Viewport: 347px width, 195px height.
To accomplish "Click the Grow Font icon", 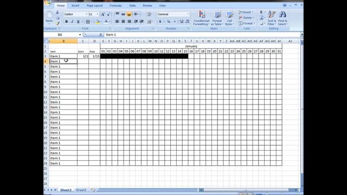I will (102, 15).
